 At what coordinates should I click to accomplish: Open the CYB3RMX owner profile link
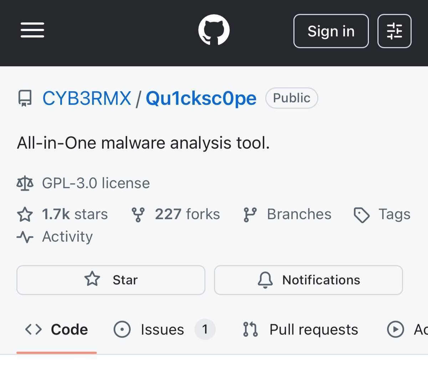click(87, 98)
